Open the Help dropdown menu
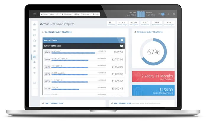The width and height of the screenshot is (207, 123). coord(96,14)
